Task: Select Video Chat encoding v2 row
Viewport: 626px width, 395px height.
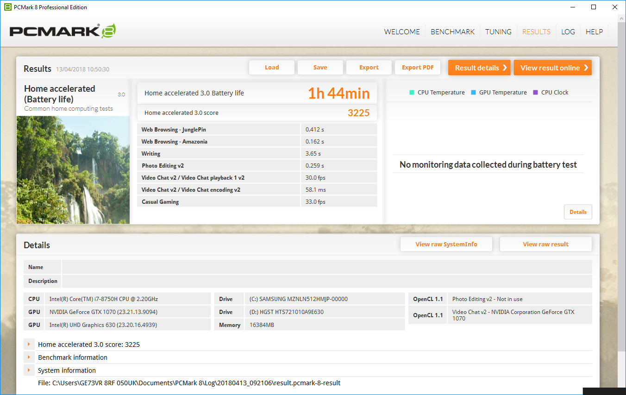Action: click(257, 190)
